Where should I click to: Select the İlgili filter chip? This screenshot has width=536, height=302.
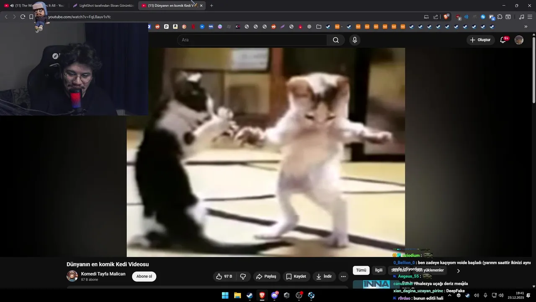pos(379,270)
